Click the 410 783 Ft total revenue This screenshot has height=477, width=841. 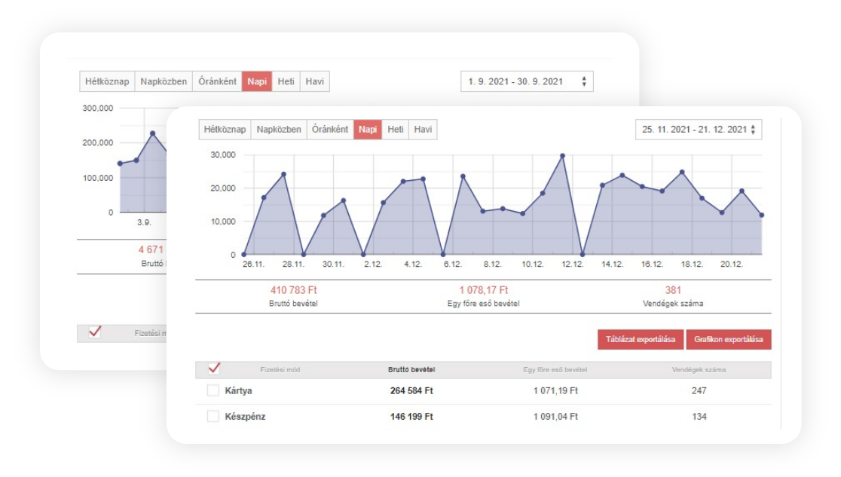[293, 290]
